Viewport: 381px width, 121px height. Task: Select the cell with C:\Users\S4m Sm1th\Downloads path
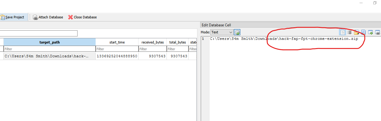point(50,56)
